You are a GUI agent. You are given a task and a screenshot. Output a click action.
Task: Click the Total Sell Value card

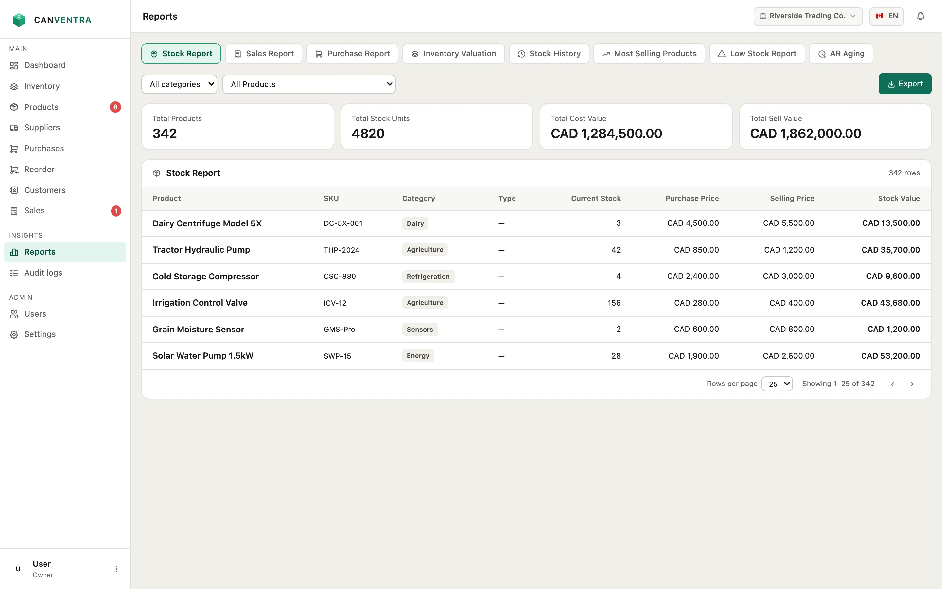click(835, 127)
